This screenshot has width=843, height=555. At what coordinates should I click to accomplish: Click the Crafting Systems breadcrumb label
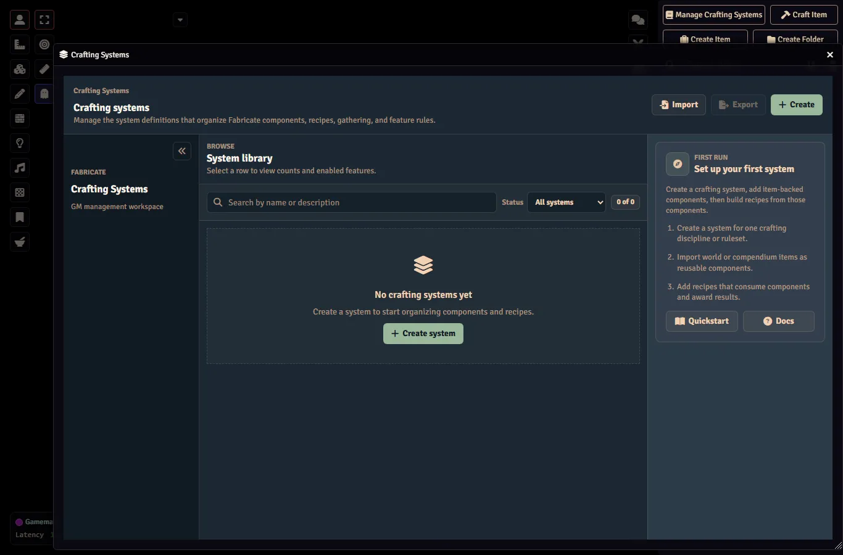tap(101, 91)
